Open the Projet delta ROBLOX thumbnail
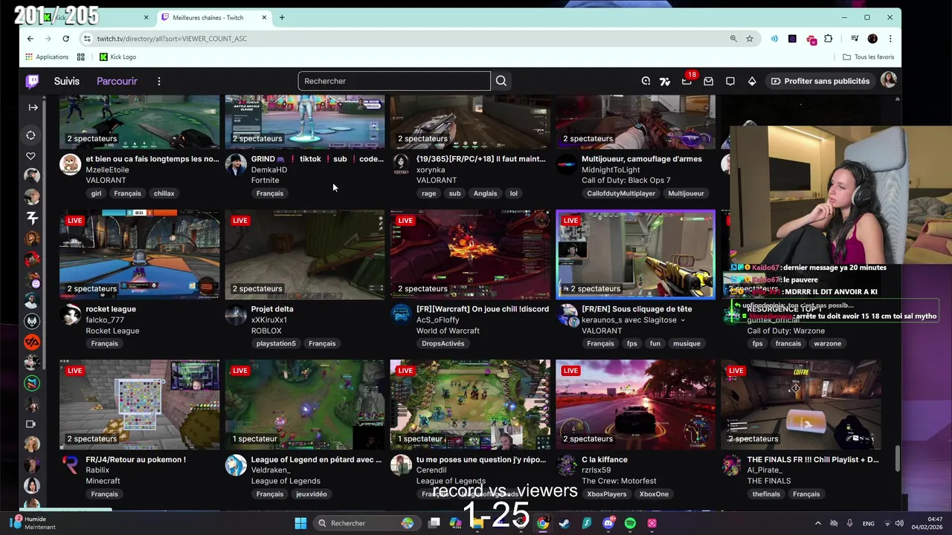Image resolution: width=952 pixels, height=535 pixels. click(x=305, y=255)
